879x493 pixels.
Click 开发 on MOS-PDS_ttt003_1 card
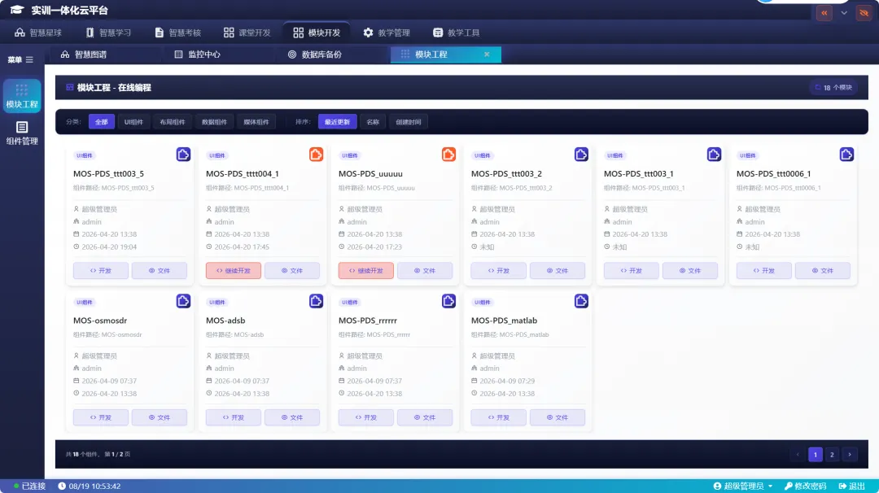(632, 271)
